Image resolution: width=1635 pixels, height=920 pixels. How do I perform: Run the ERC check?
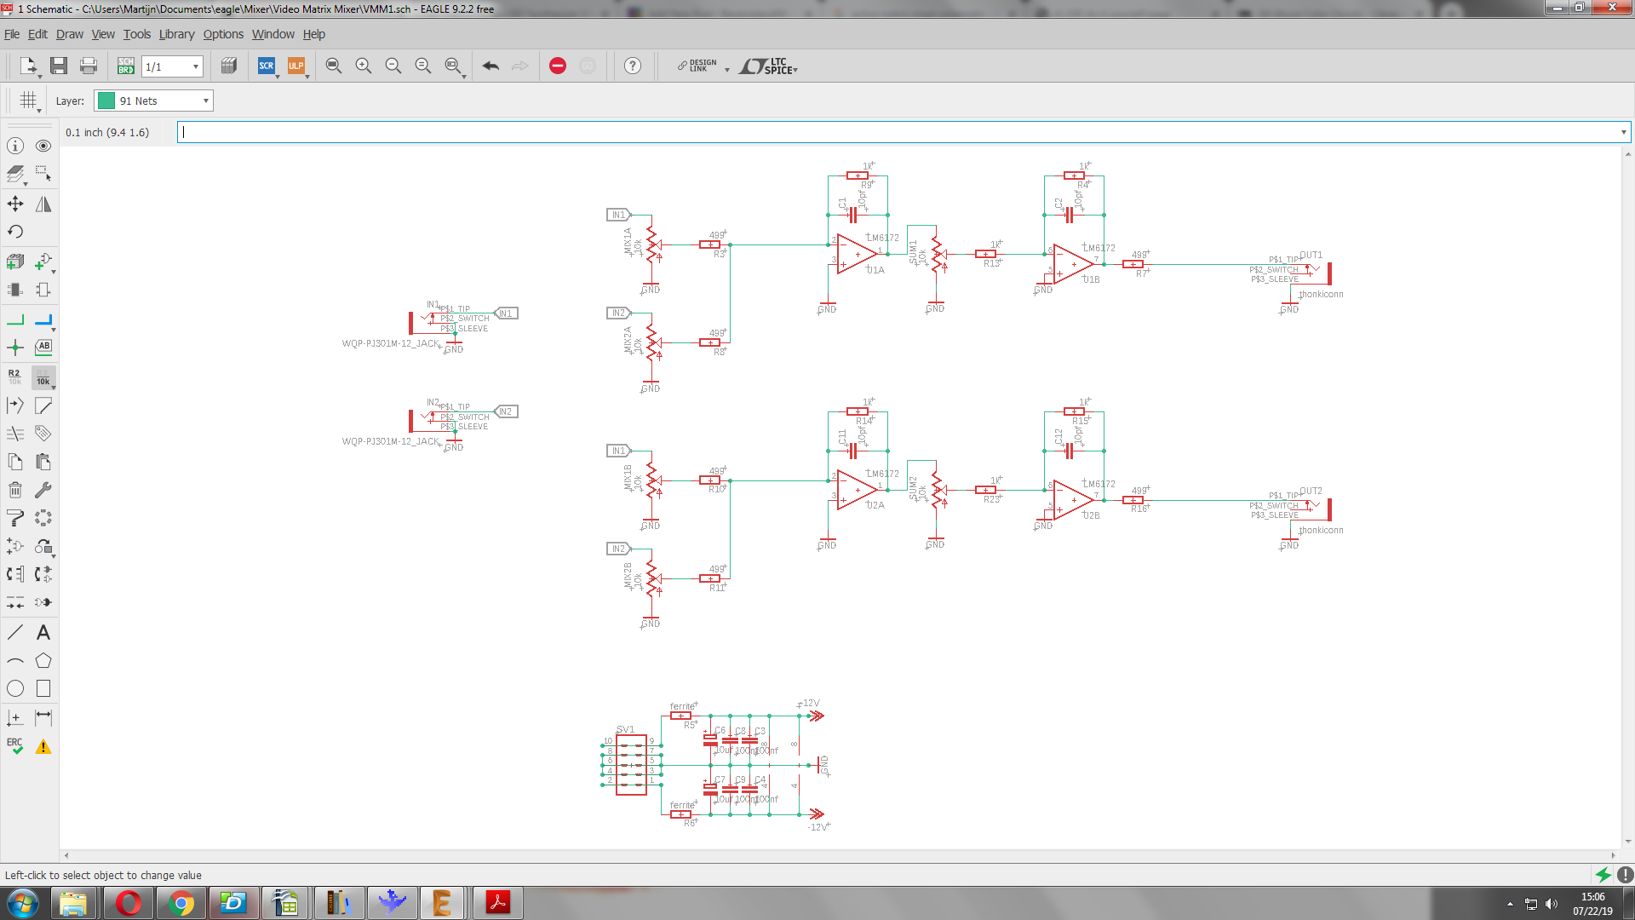(15, 746)
